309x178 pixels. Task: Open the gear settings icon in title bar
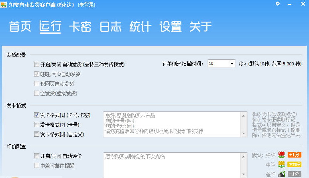(x=278, y=4)
